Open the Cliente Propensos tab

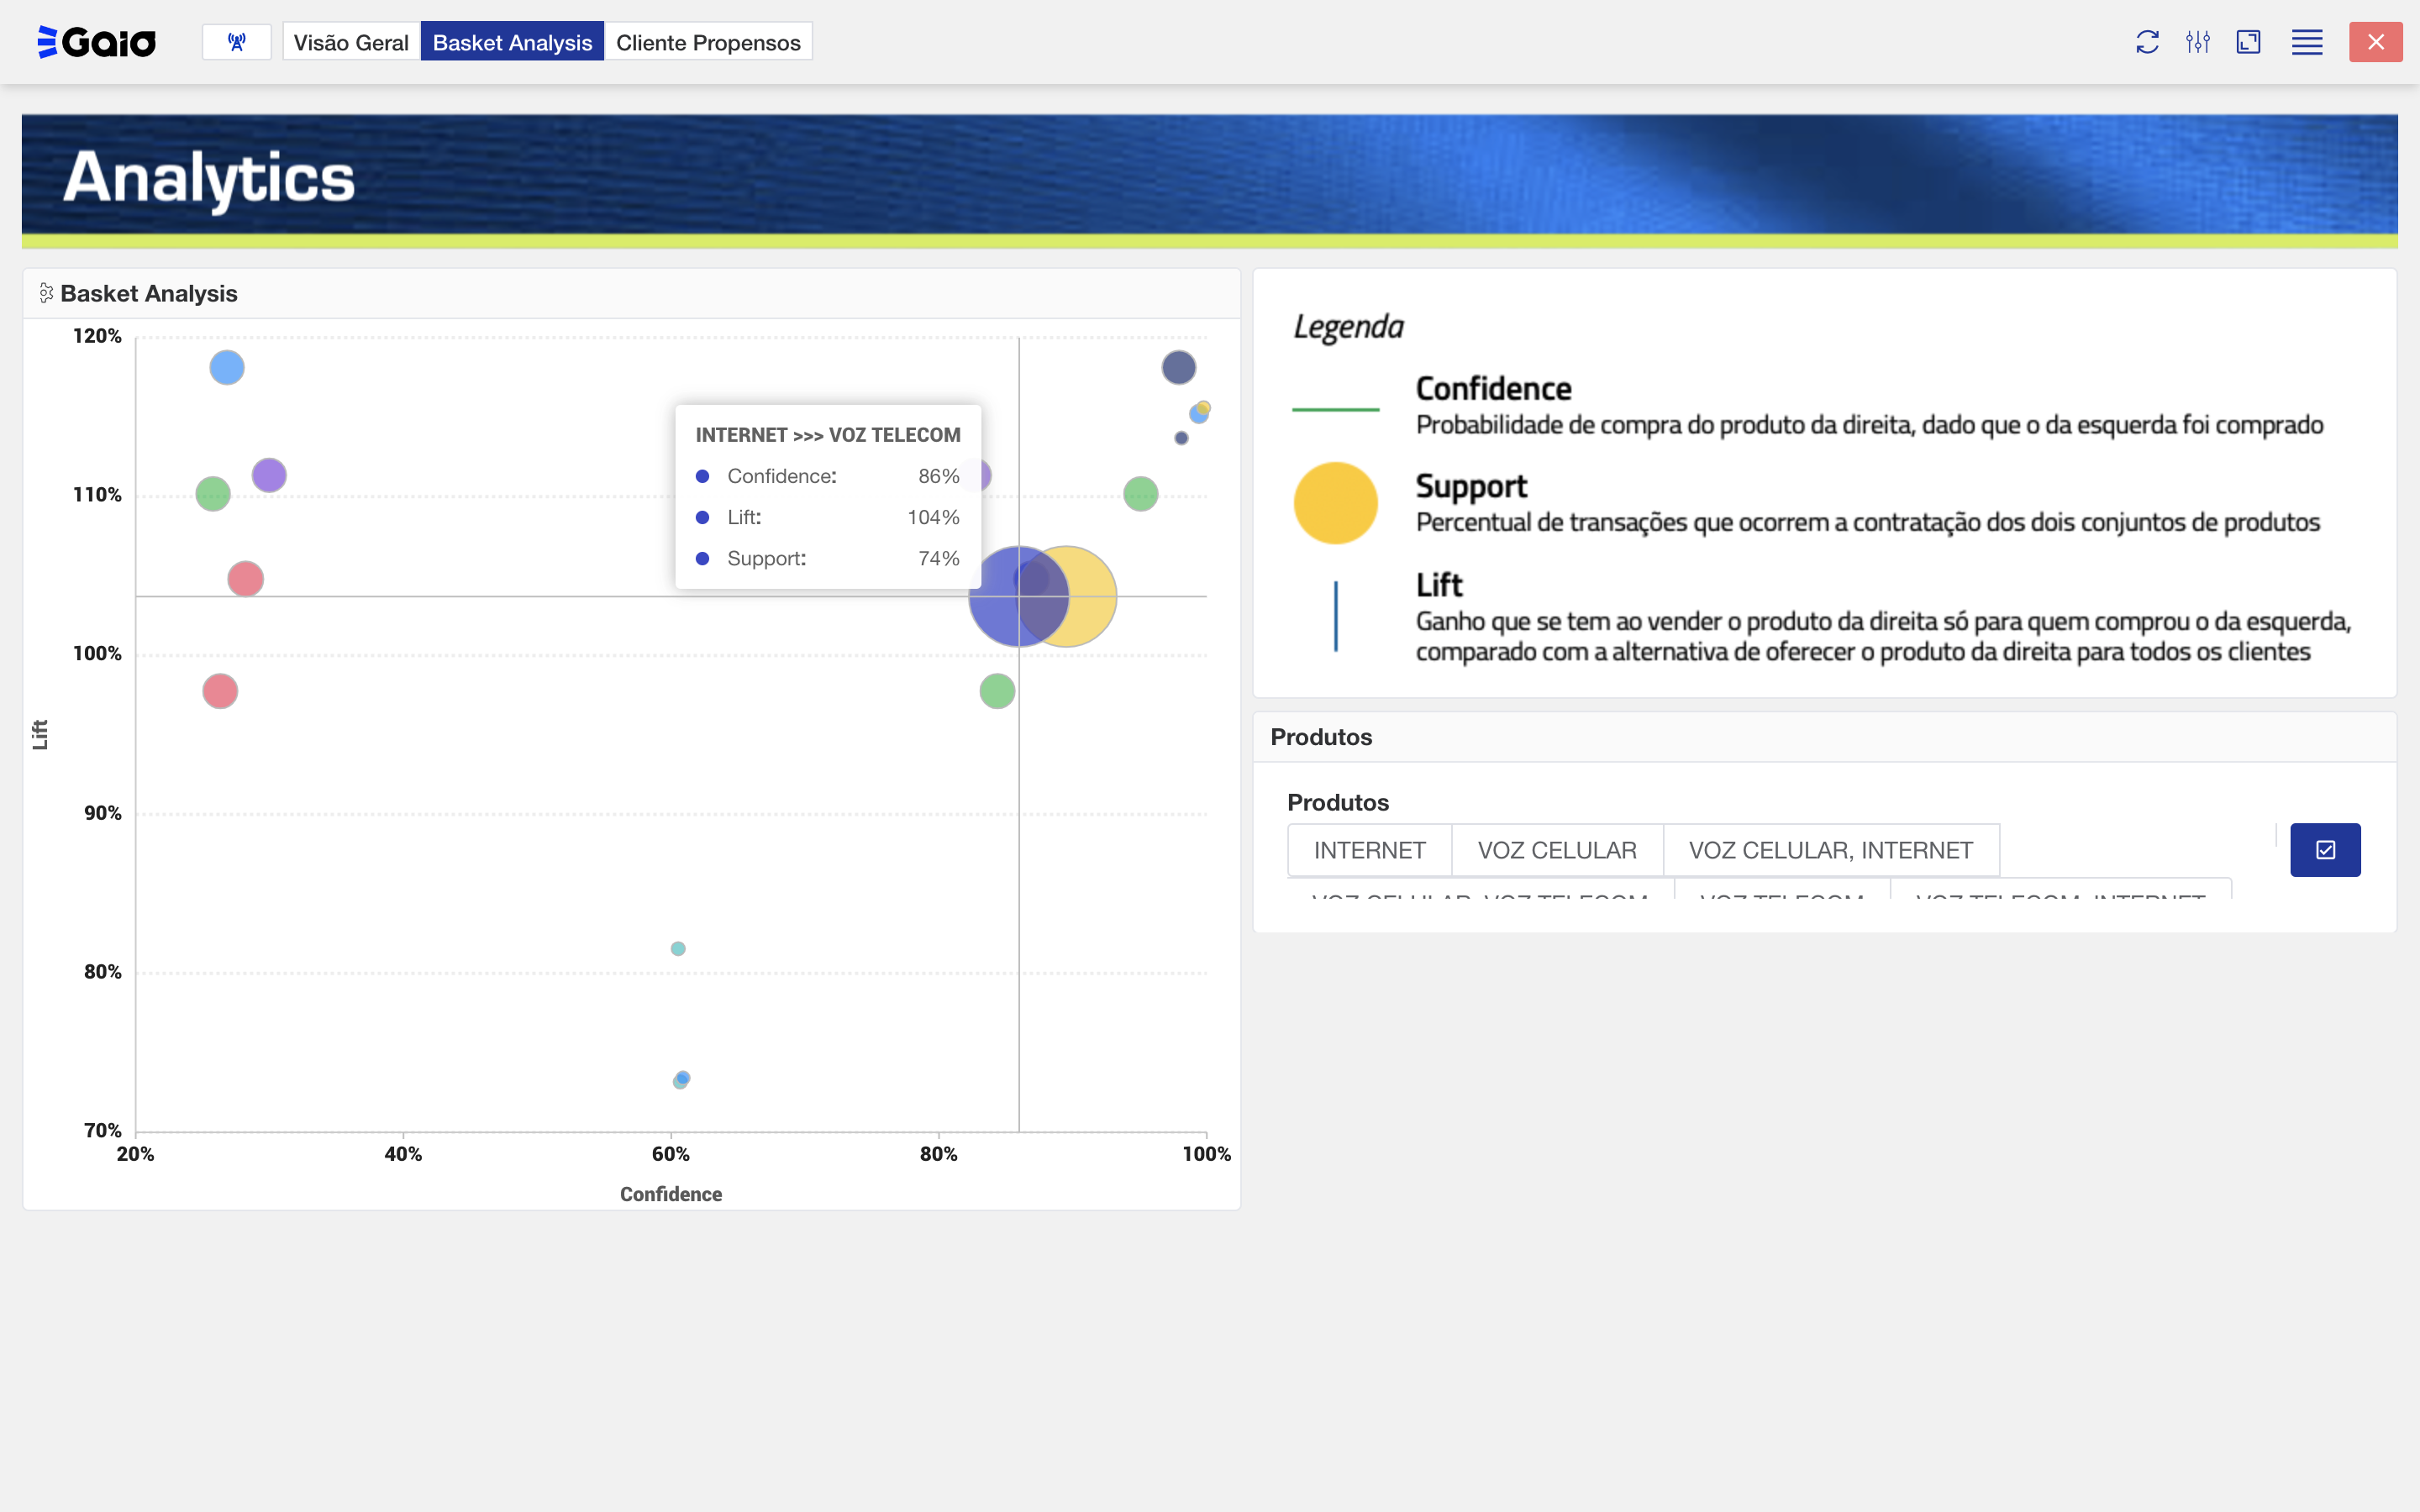[708, 42]
